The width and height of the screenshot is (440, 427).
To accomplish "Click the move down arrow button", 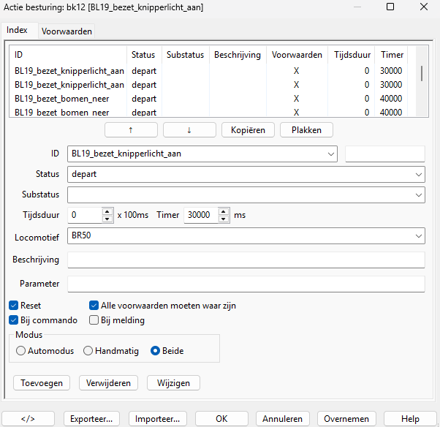I will (189, 129).
